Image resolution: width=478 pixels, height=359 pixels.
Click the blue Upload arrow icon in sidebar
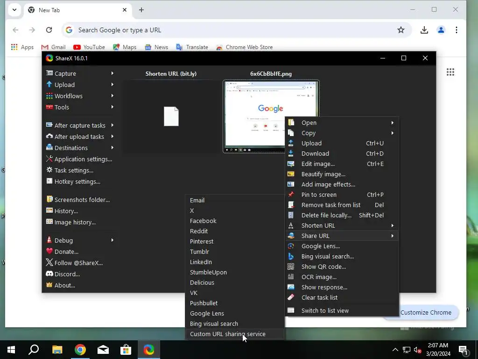tap(49, 85)
